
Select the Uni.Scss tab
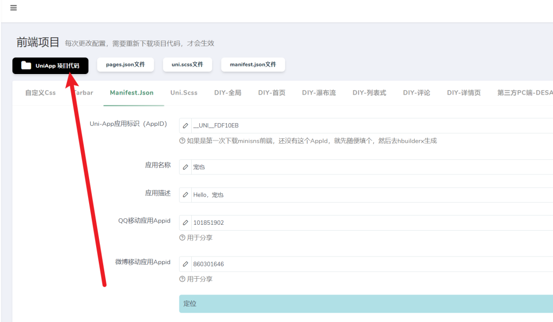[184, 92]
